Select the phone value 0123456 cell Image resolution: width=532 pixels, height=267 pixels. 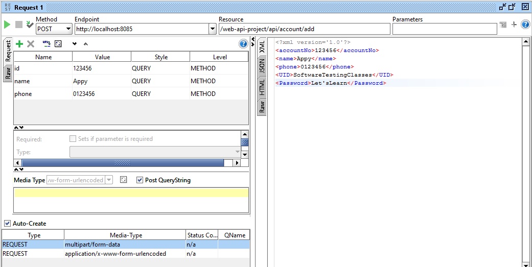102,94
